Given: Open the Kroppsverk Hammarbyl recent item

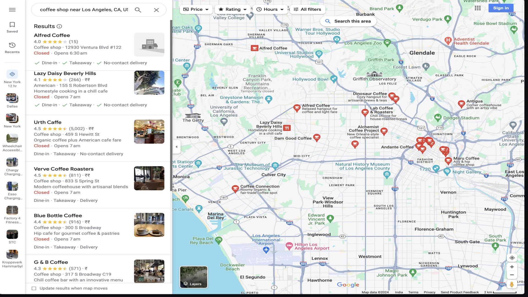Looking at the screenshot, I should (12, 259).
